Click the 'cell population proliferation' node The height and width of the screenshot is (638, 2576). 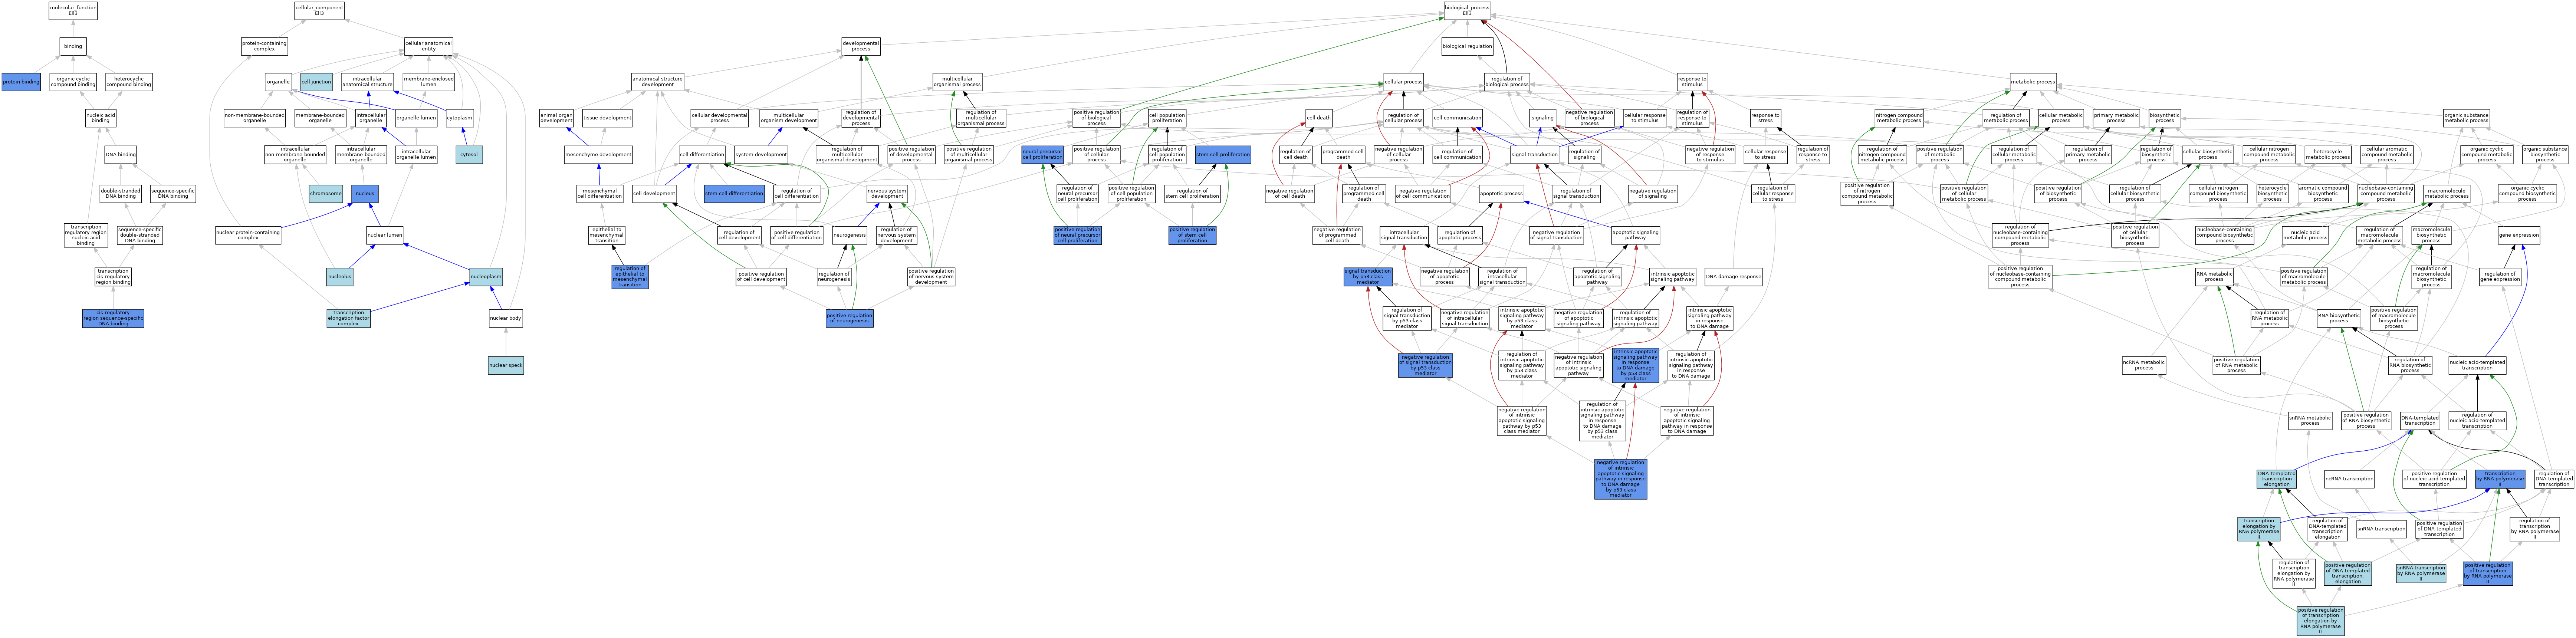[1167, 118]
